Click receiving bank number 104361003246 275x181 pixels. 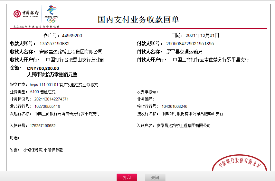174,107
